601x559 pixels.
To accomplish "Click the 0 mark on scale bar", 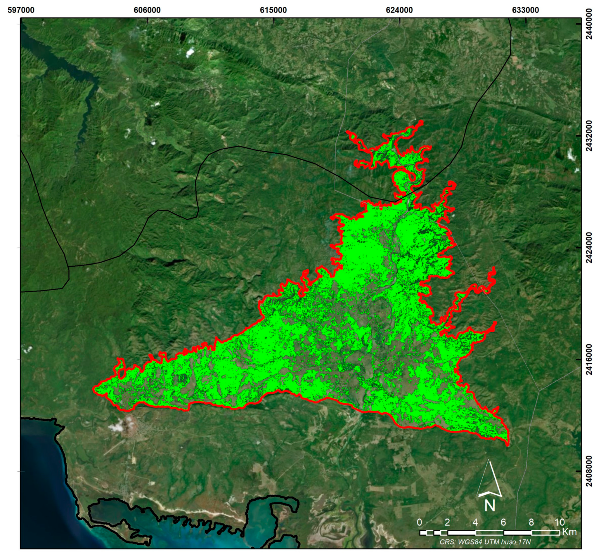I will [419, 522].
